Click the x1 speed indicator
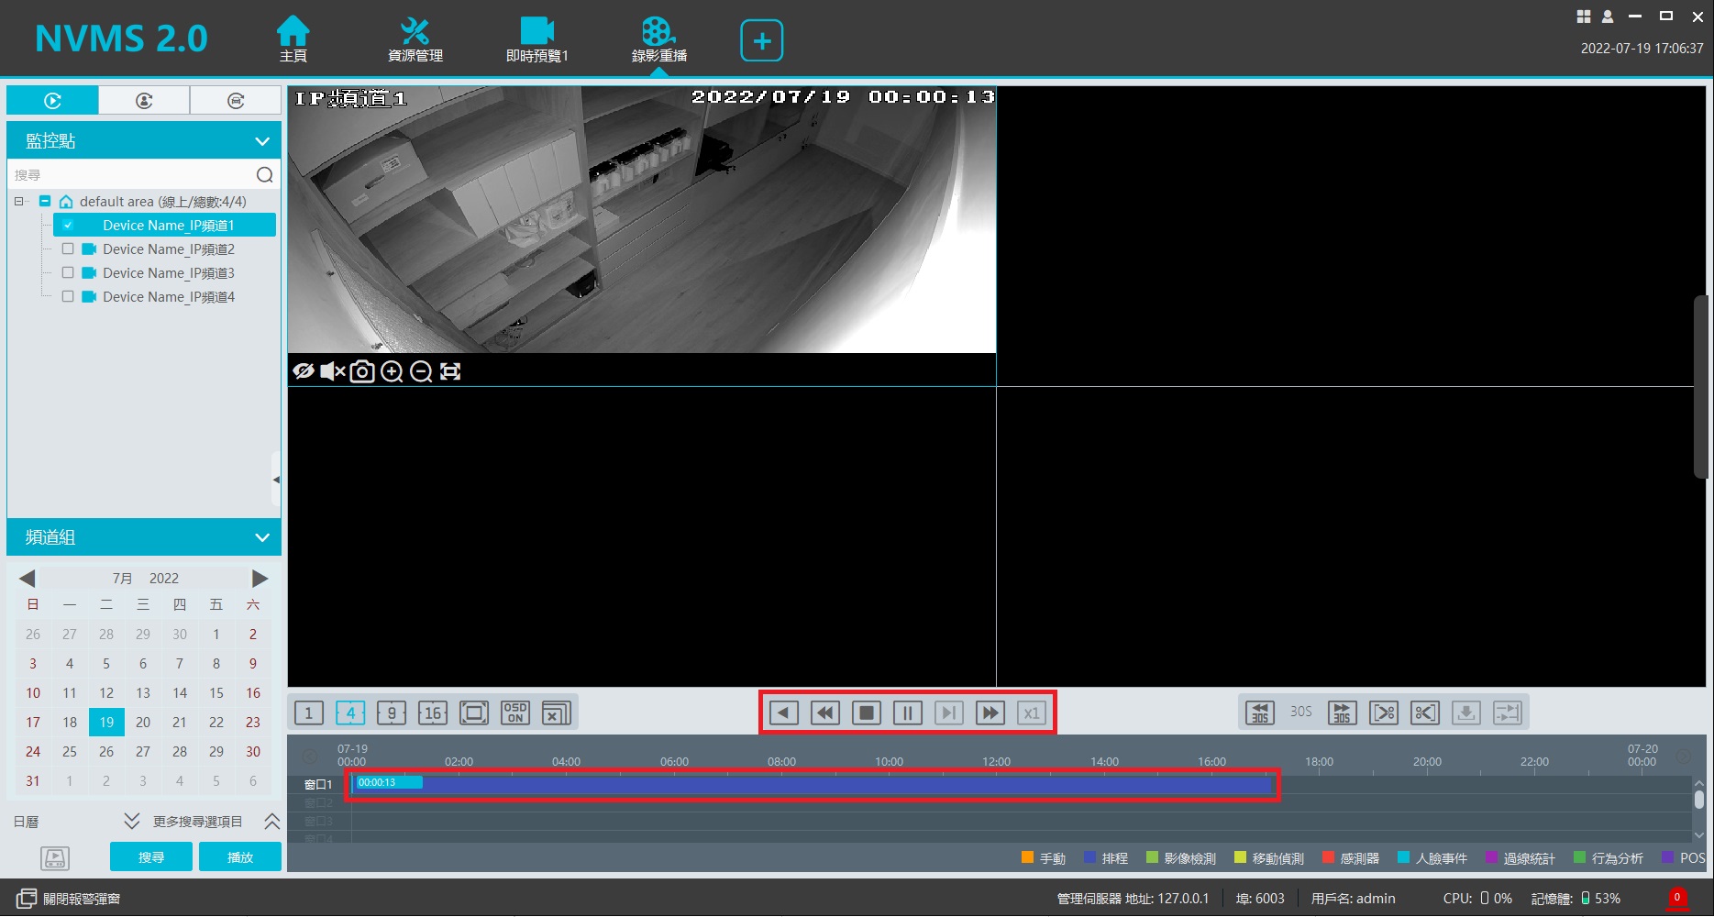 pyautogui.click(x=1032, y=713)
